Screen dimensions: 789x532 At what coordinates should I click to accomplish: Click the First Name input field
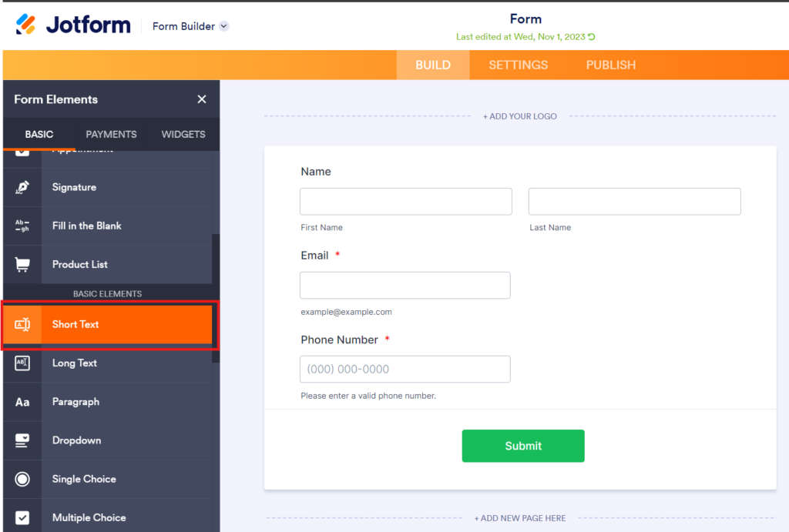pyautogui.click(x=406, y=202)
